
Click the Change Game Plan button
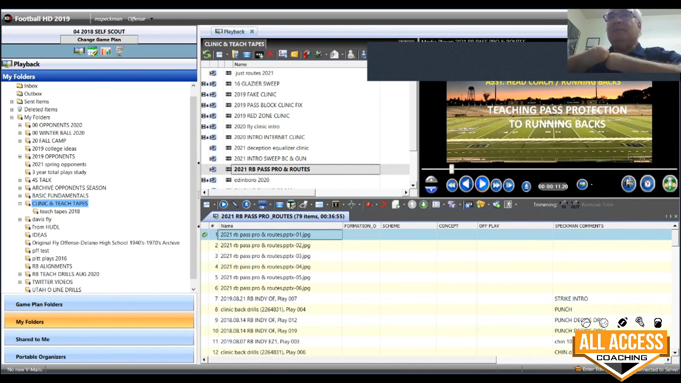point(99,39)
